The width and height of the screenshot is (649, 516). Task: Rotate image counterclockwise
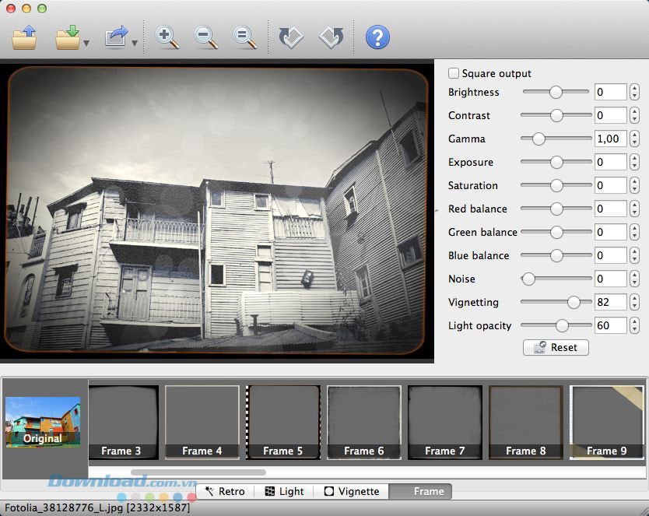click(x=332, y=37)
